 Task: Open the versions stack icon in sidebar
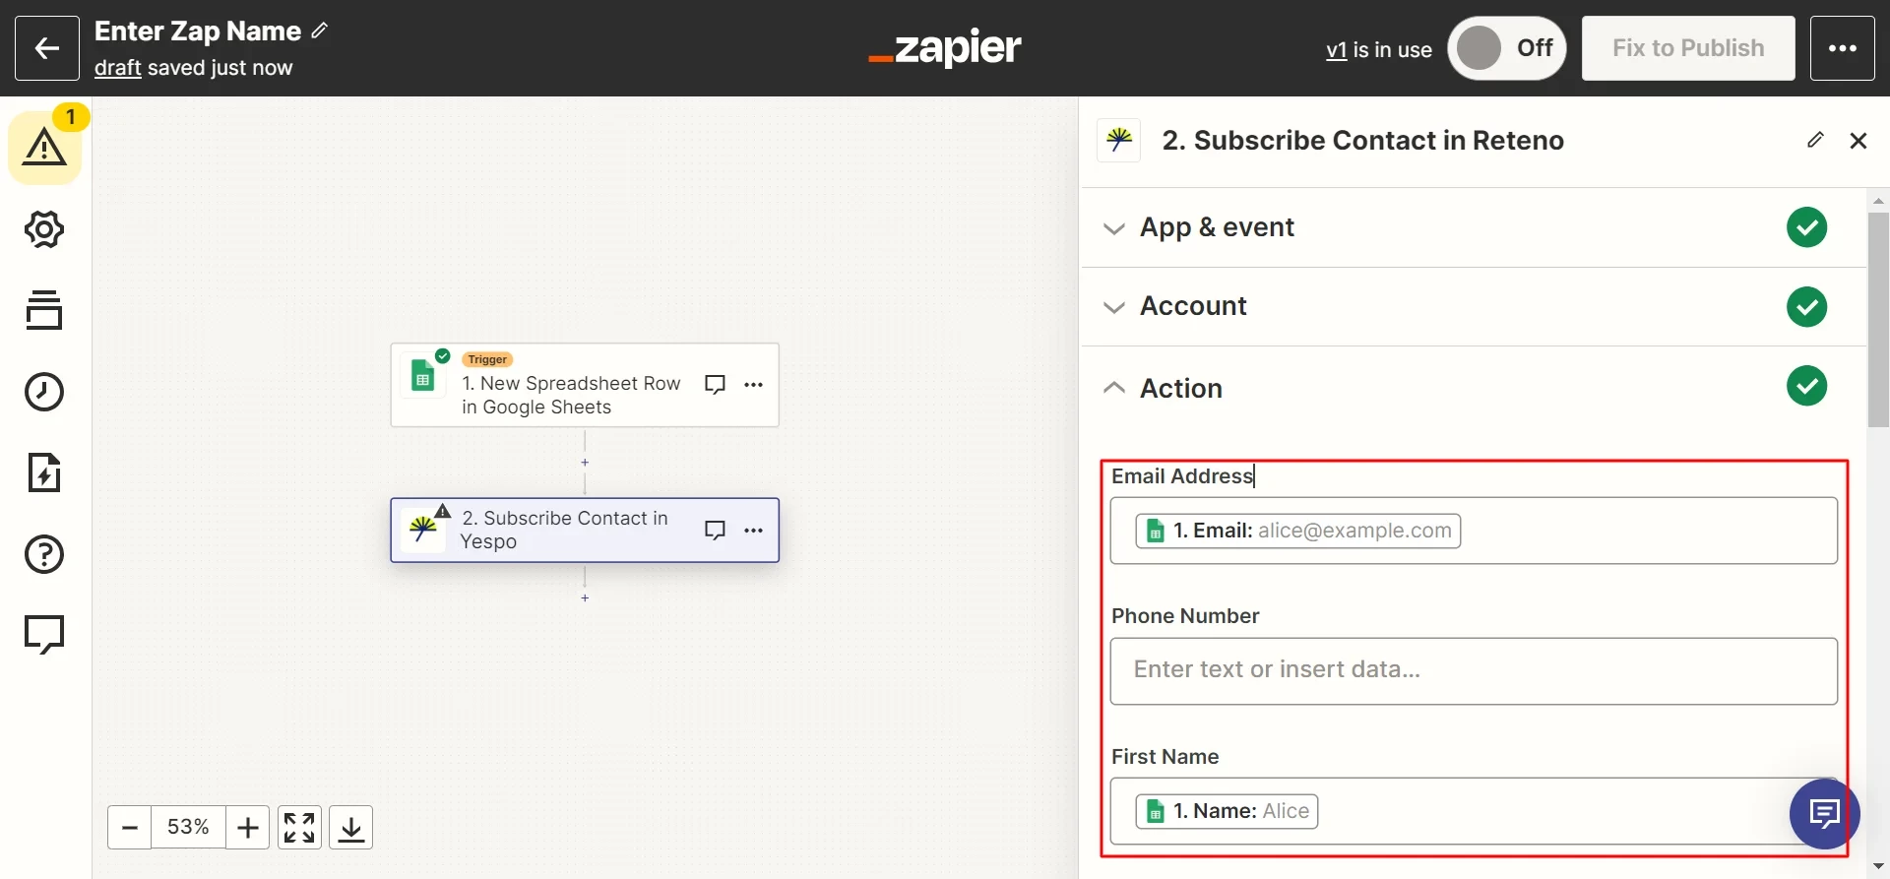(x=44, y=310)
